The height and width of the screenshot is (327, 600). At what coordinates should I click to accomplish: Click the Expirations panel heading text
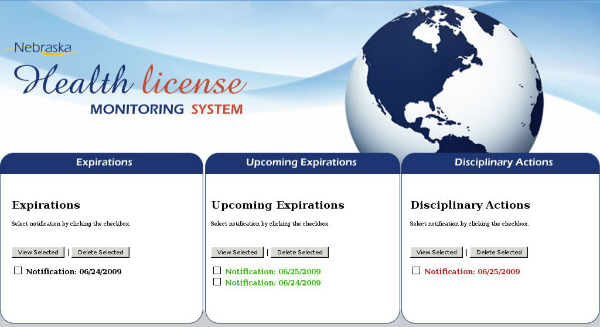46,205
